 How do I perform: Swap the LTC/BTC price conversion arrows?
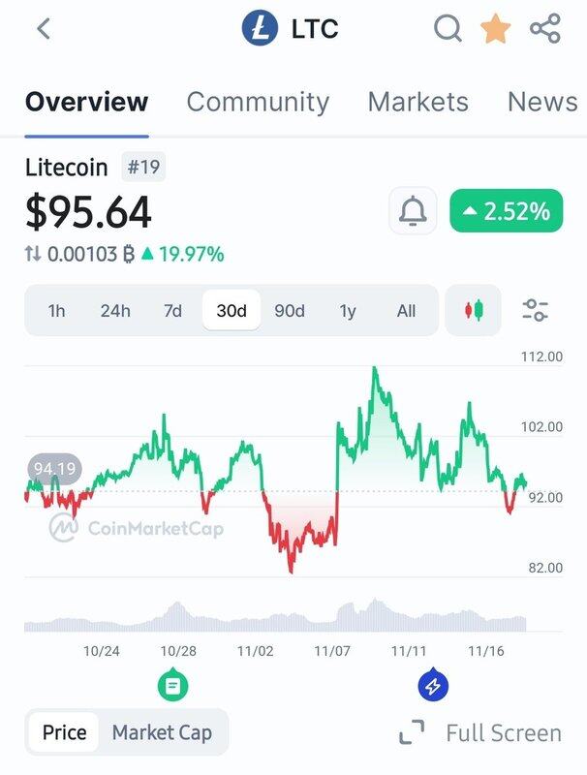click(33, 255)
